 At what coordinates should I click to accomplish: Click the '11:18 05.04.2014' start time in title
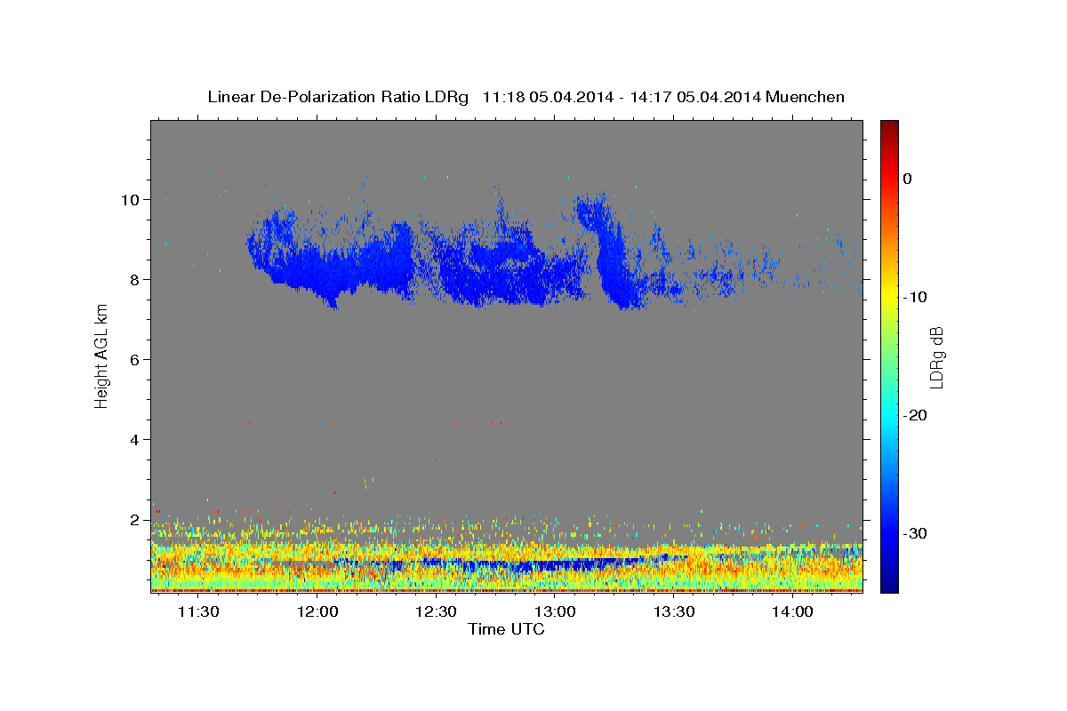[x=548, y=97]
